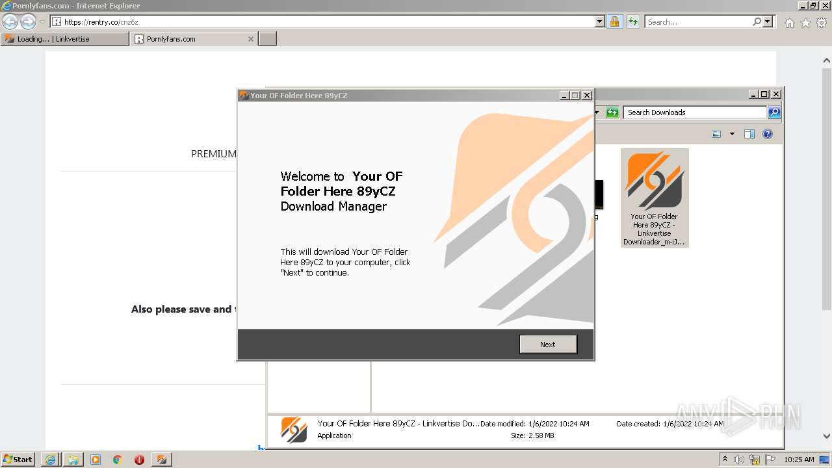Click the PREMIUM text on webpage
The width and height of the screenshot is (832, 468).
coord(214,154)
